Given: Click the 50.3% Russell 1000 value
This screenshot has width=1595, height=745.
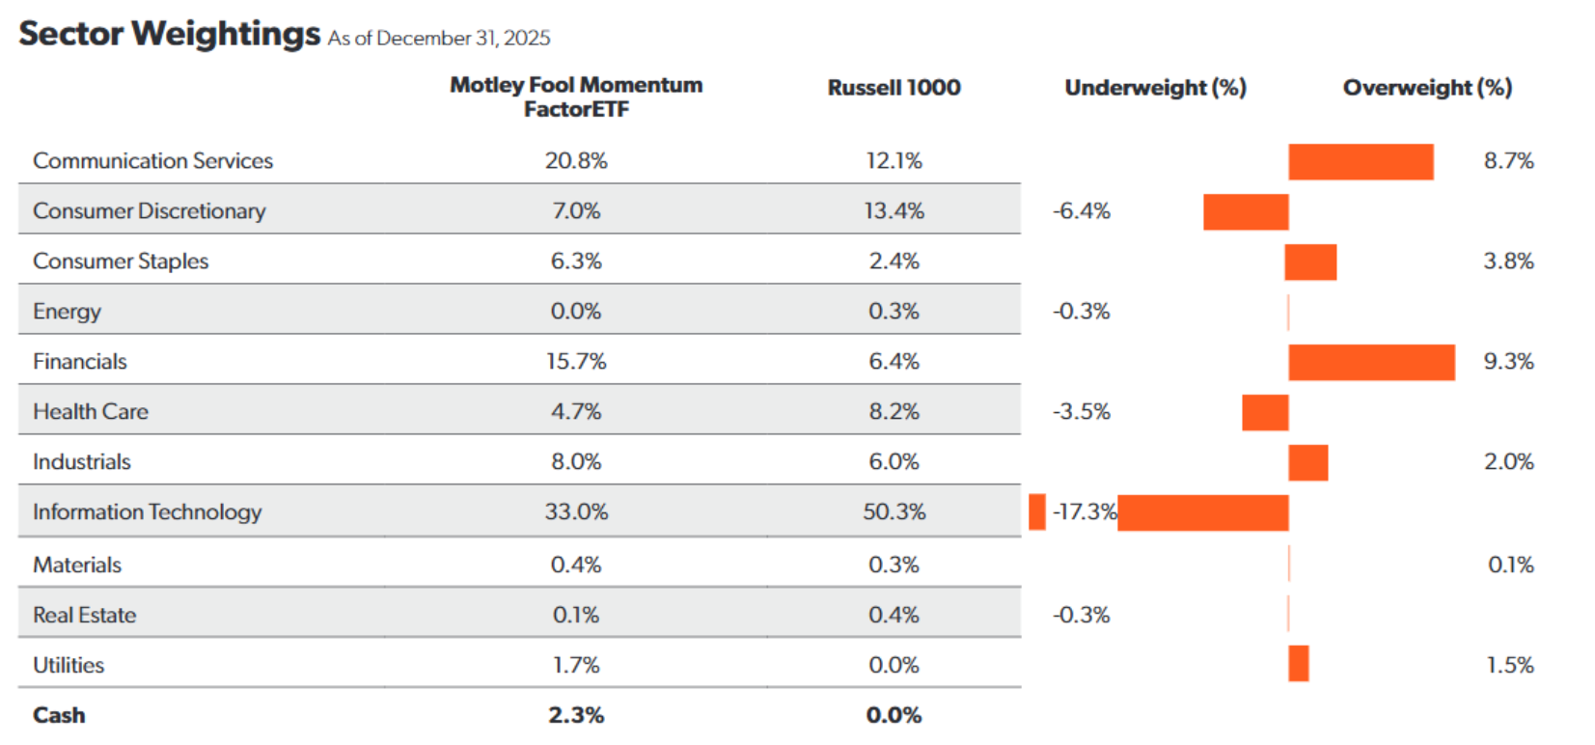Looking at the screenshot, I should pos(894,512).
